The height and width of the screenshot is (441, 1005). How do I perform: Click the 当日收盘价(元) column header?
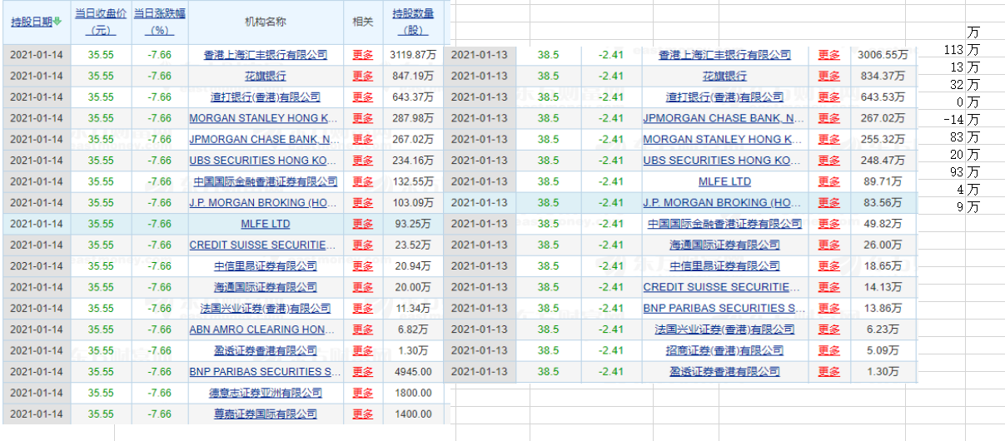tap(101, 22)
